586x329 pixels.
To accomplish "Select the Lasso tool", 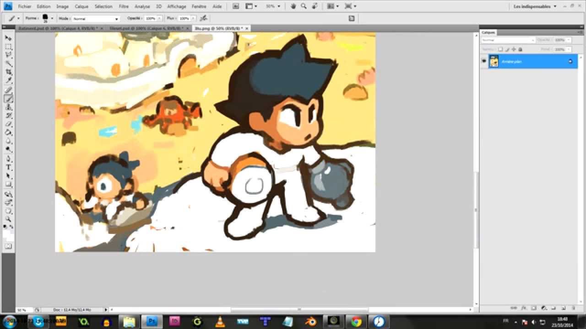I will 8,55.
